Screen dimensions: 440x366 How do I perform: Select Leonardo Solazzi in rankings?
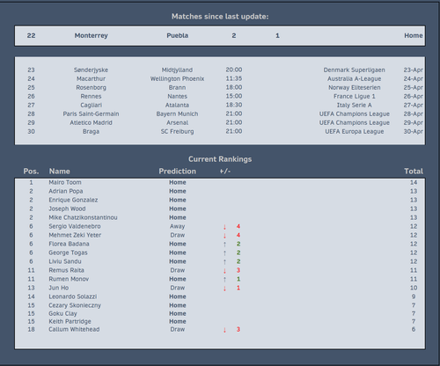73,296
